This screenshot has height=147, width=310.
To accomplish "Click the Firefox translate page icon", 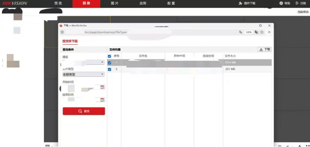I will (241, 32).
